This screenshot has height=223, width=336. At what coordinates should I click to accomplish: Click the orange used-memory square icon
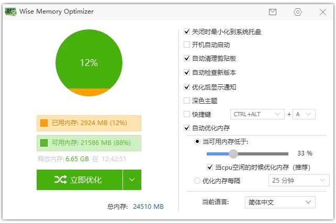[44, 124]
